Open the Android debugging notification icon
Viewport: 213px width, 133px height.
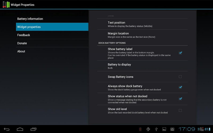click(x=148, y=129)
